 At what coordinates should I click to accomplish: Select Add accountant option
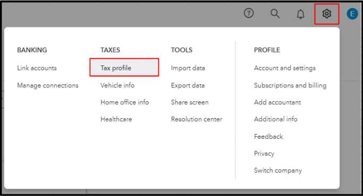(x=277, y=102)
